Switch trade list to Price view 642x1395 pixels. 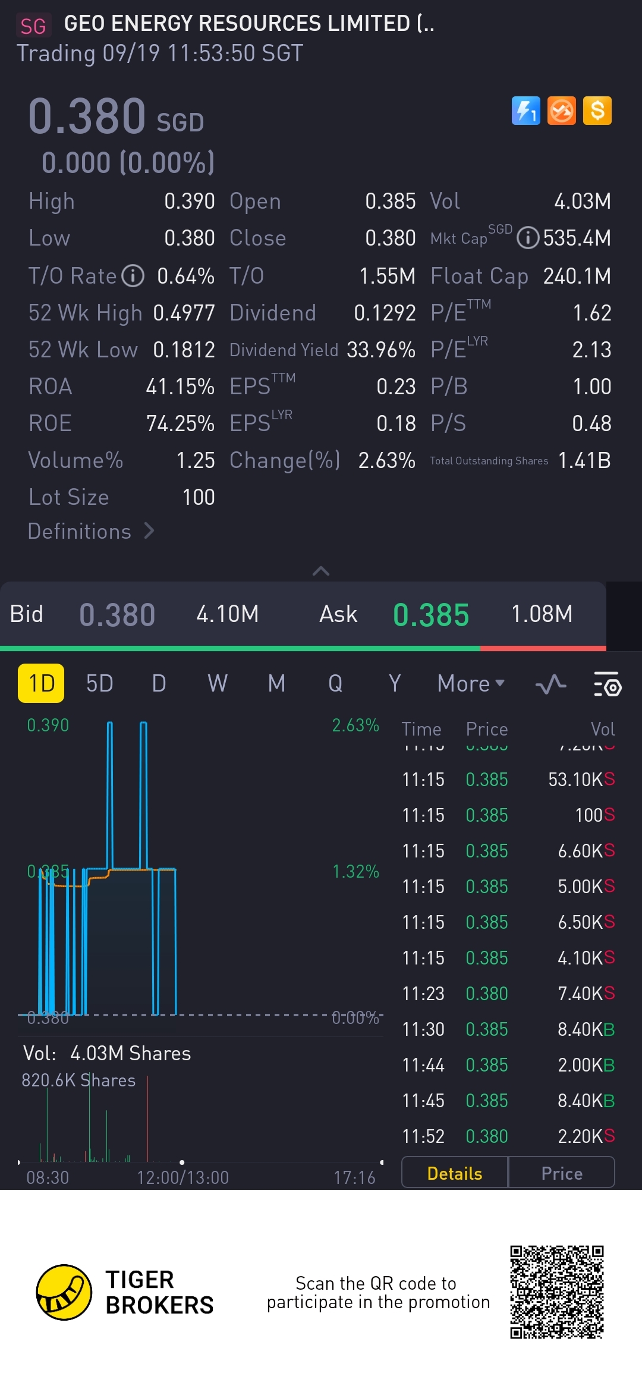(x=561, y=1173)
